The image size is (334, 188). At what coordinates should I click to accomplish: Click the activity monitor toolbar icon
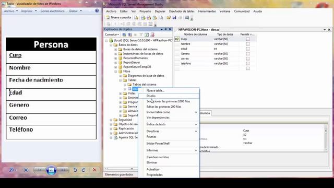[x=187, y=17]
